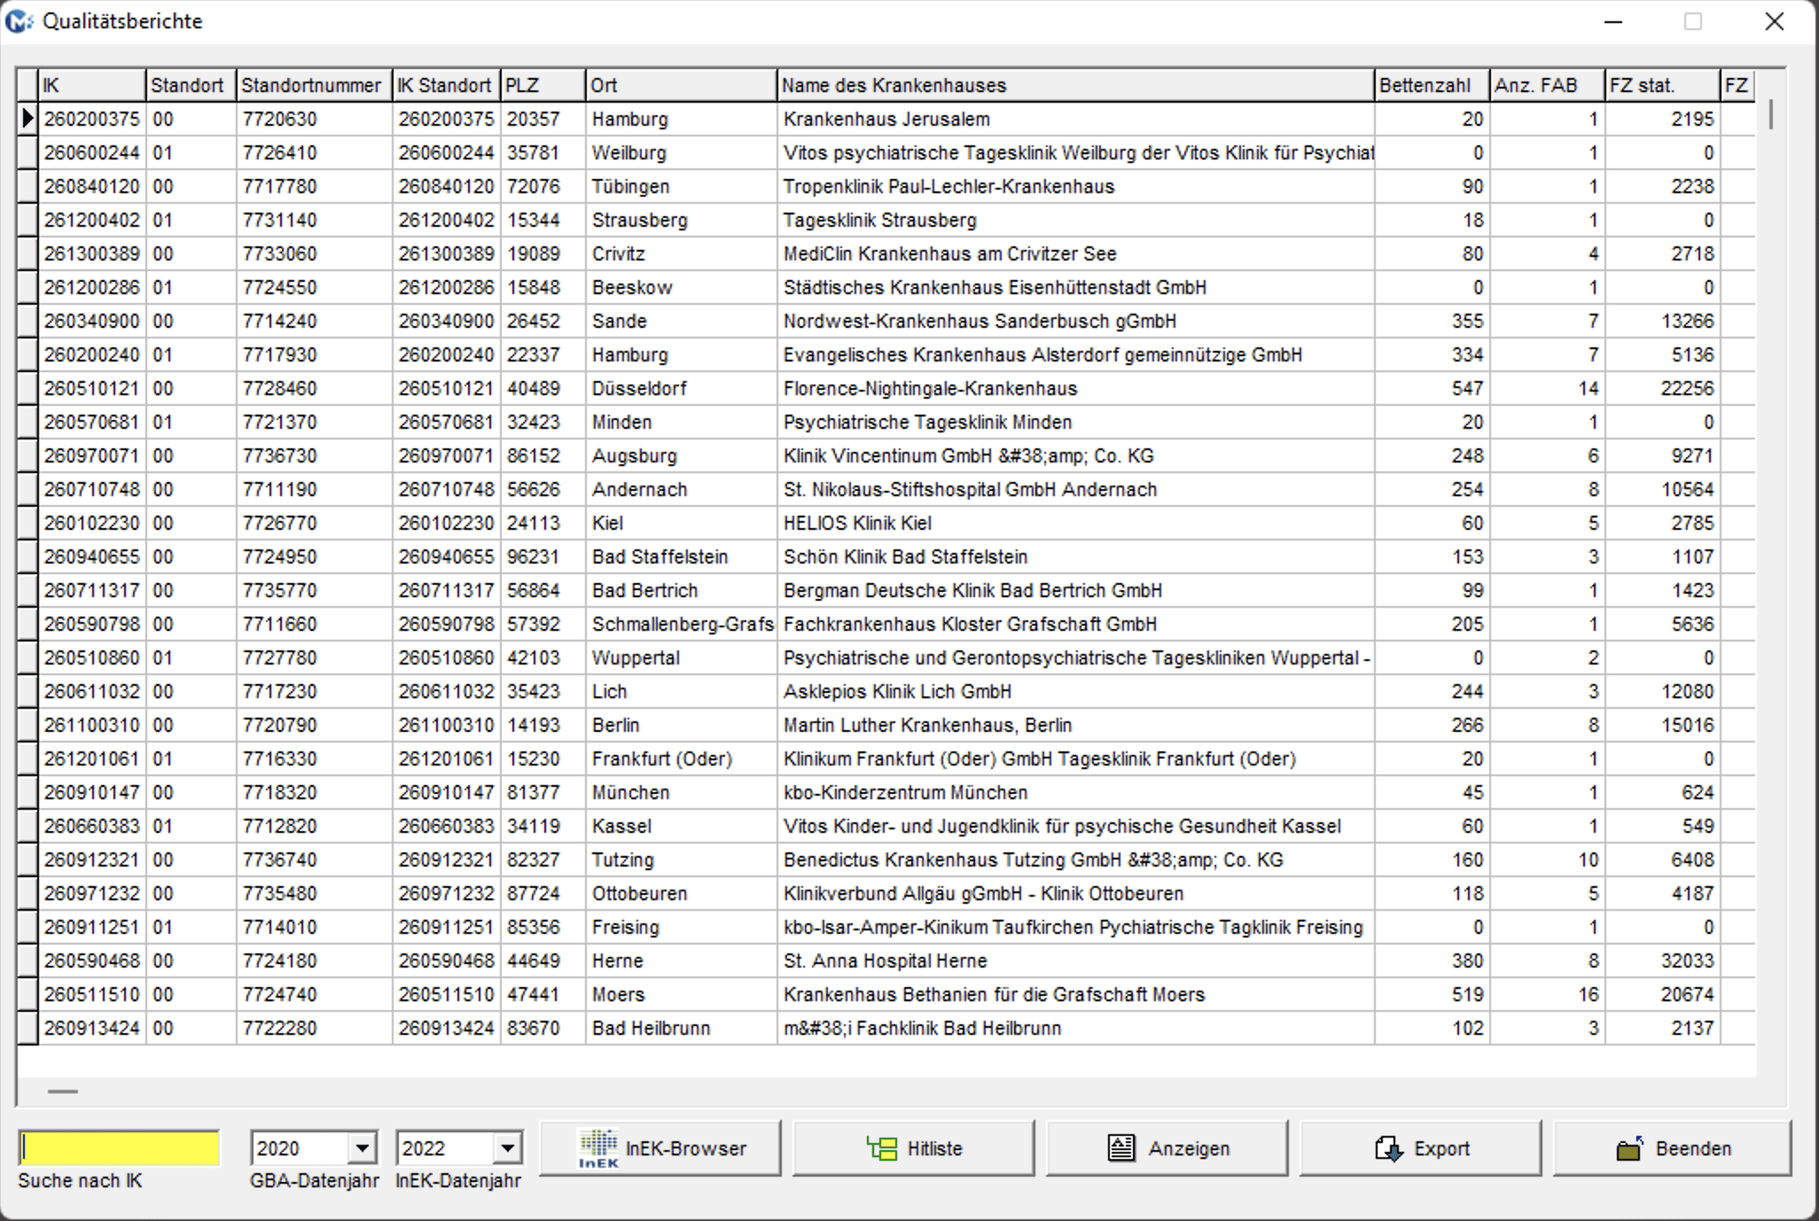The width and height of the screenshot is (1819, 1221).
Task: Click the Florence-Nightingale-Krankenhaus cell
Action: (1076, 388)
